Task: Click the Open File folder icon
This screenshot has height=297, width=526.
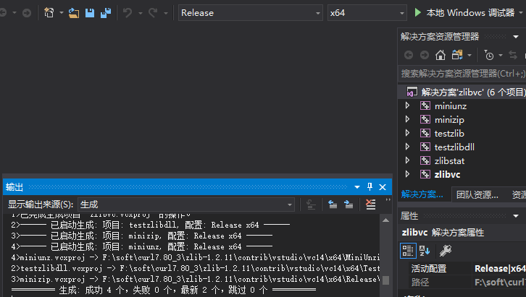Action: (74, 13)
